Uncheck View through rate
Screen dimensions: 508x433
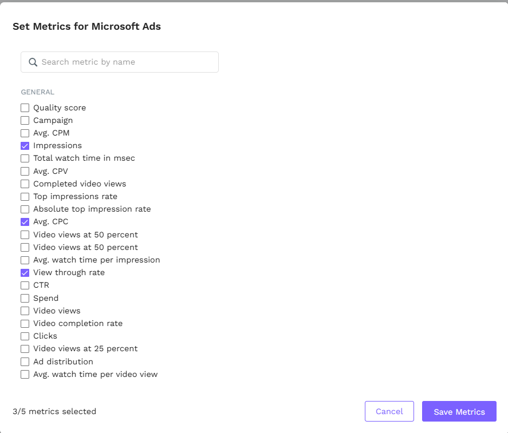coord(25,273)
